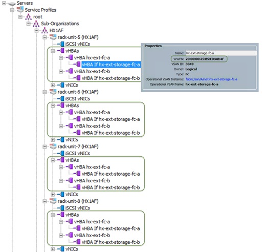The height and width of the screenshot is (252, 264).
Task: Collapse the root node
Action: point(20,17)
